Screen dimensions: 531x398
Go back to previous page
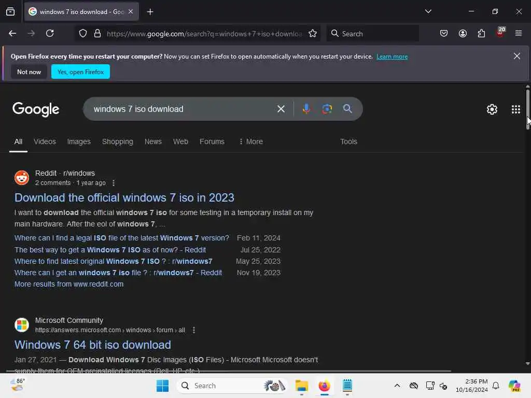[x=12, y=34]
